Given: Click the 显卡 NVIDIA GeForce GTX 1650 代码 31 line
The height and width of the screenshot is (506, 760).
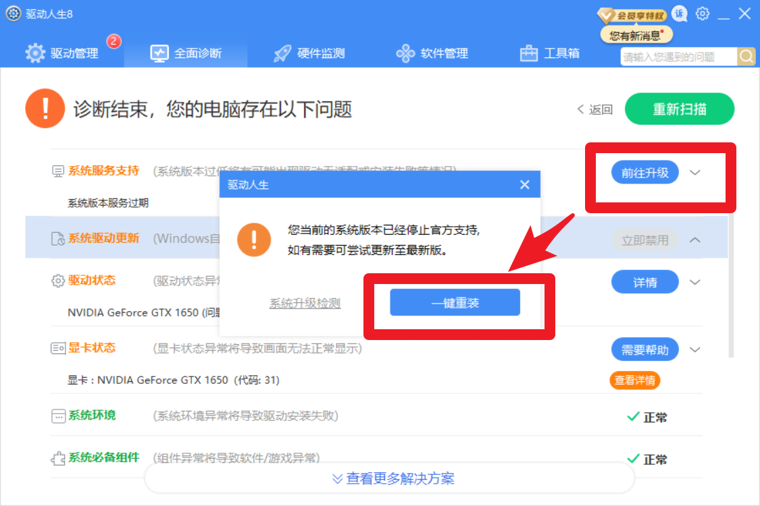Looking at the screenshot, I should pyautogui.click(x=174, y=380).
